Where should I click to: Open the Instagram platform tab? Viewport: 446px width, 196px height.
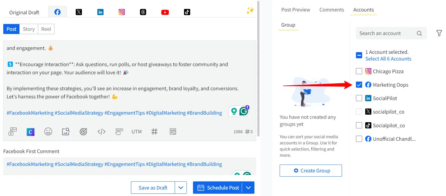[122, 12]
